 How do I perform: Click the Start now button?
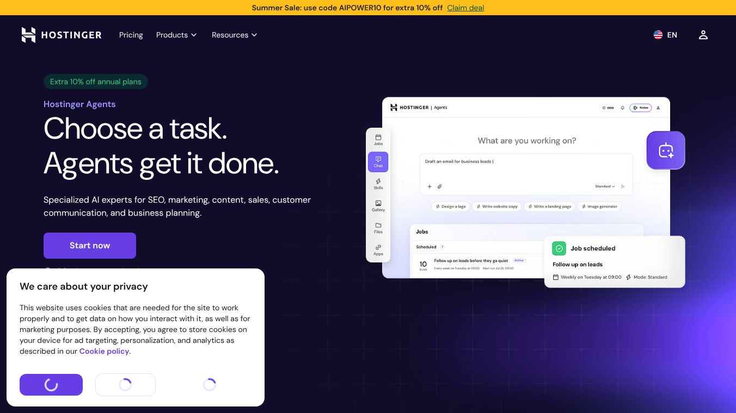tap(90, 246)
